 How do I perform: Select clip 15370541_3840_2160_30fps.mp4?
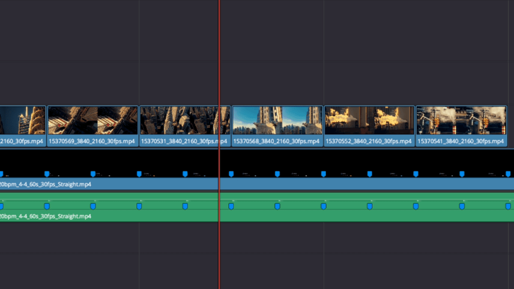(x=461, y=124)
